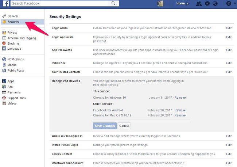Click the Cancel button

pyautogui.click(x=124, y=126)
